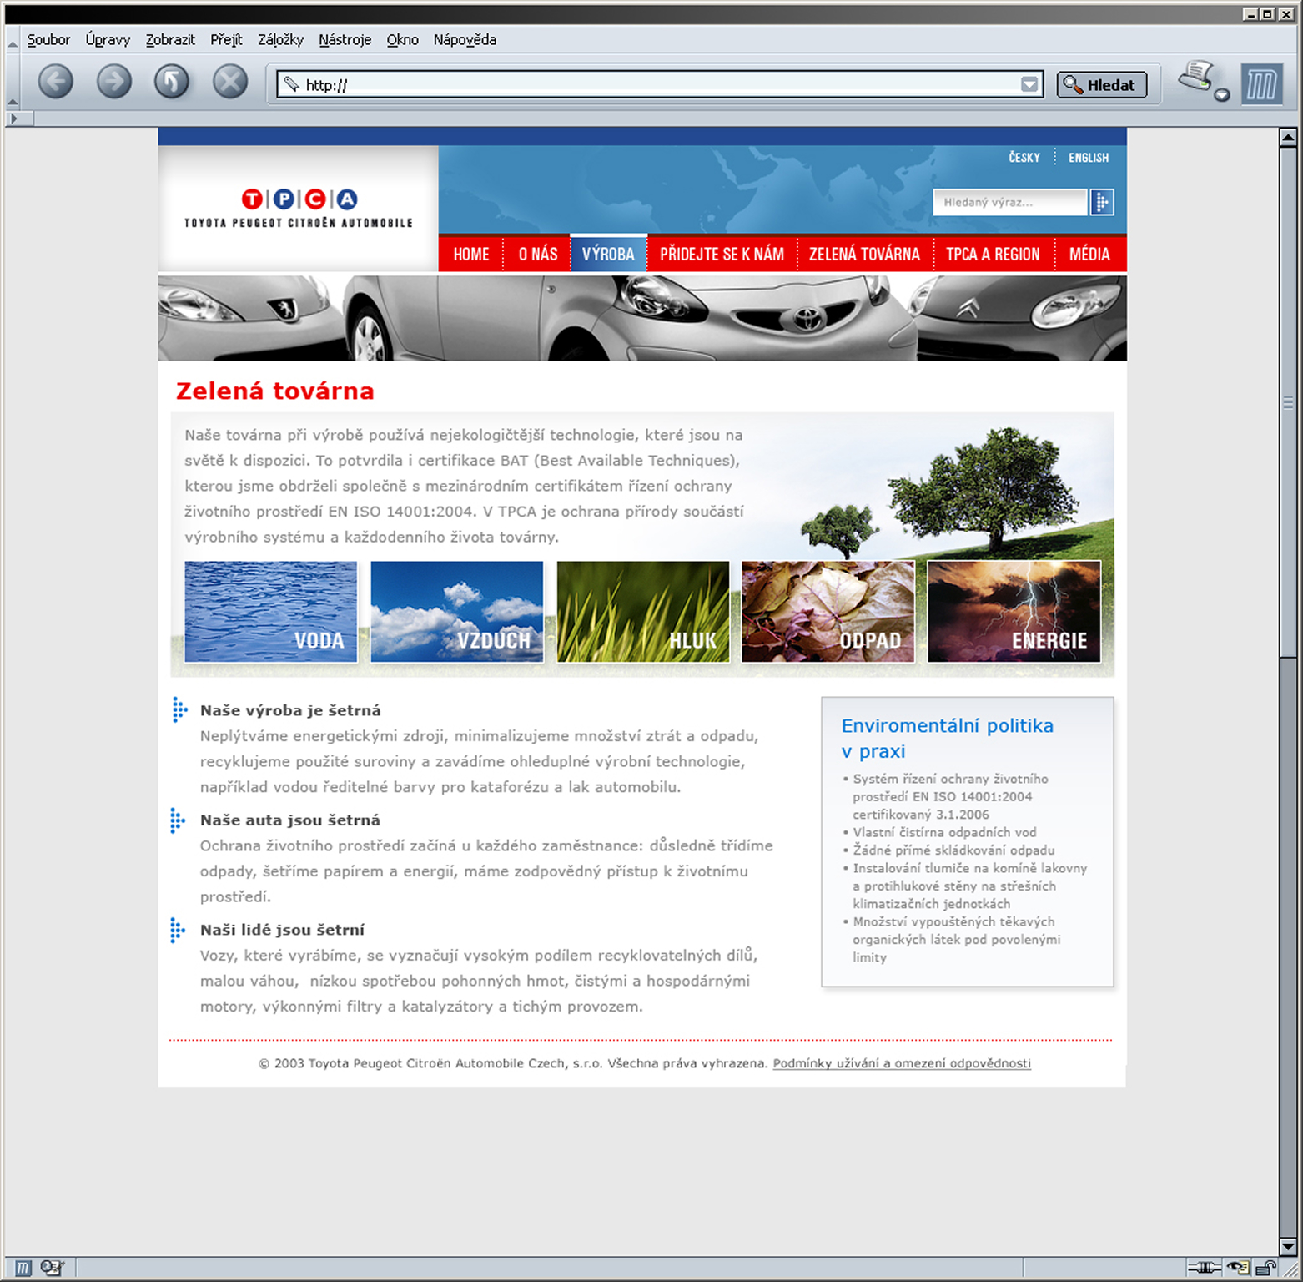The image size is (1303, 1282).
Task: Submit the site search with the blue arrow button
Action: (1102, 202)
